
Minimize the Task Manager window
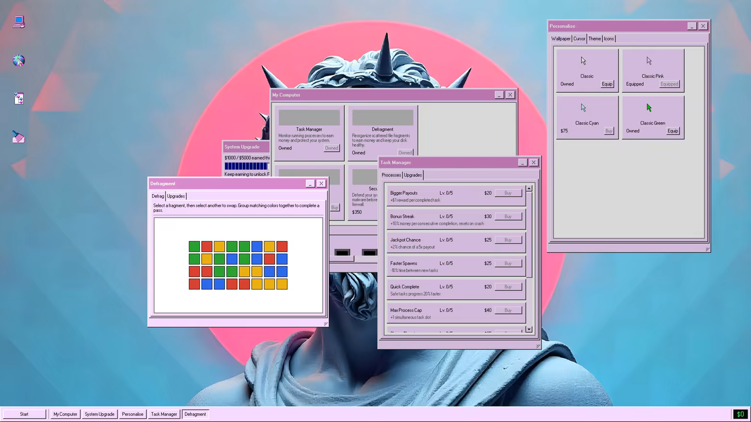522,162
